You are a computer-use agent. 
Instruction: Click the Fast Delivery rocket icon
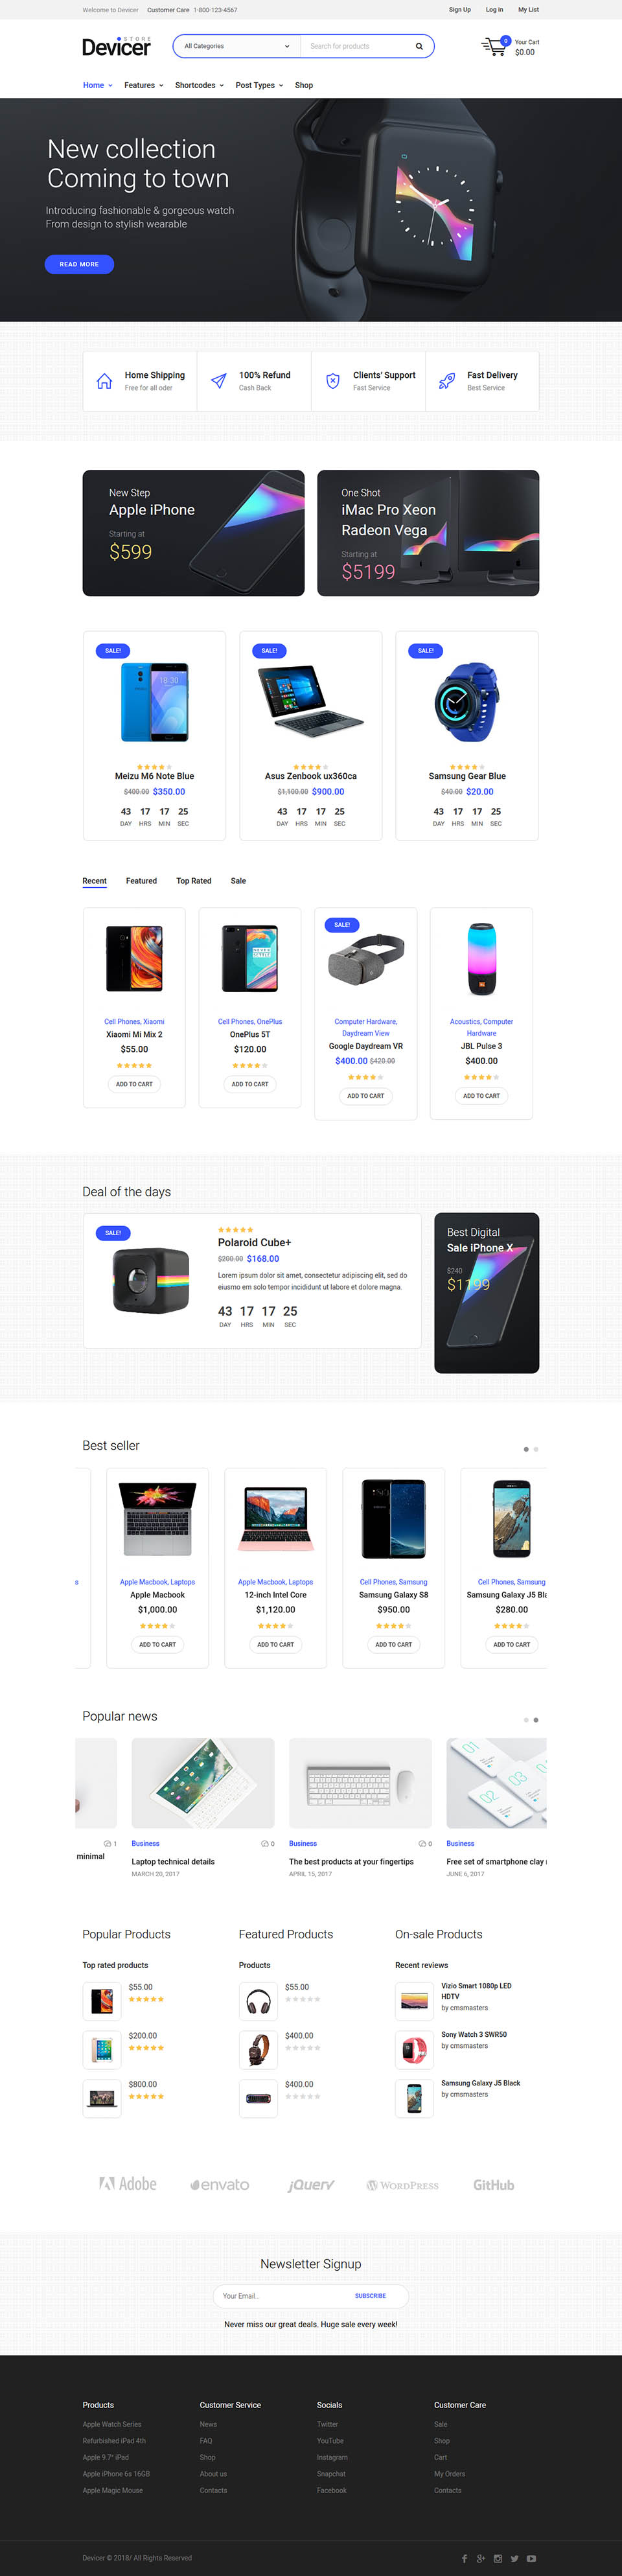(447, 381)
